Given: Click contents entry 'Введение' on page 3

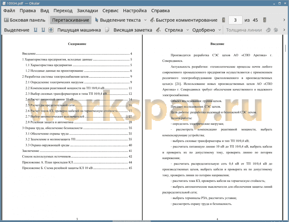Looking at the screenshot, I should [77, 54].
